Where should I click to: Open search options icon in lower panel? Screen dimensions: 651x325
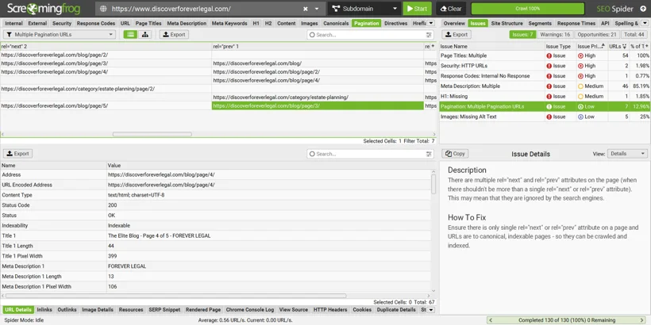pyautogui.click(x=429, y=154)
